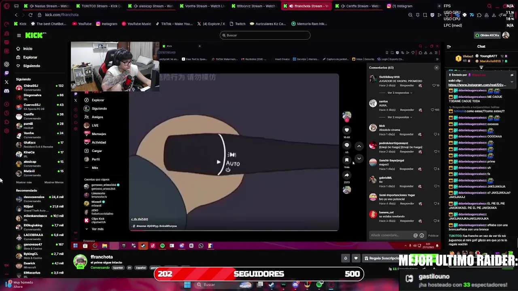Bookmark the TikTok video
The image size is (518, 291).
(347, 160)
